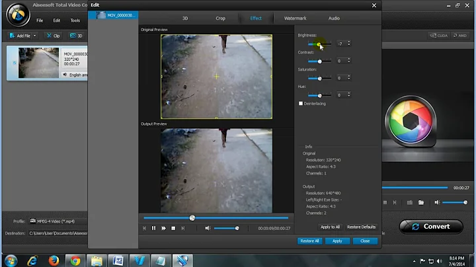The height and width of the screenshot is (267, 476).
Task: Select the video thumbnail in file list
Action: click(38, 63)
